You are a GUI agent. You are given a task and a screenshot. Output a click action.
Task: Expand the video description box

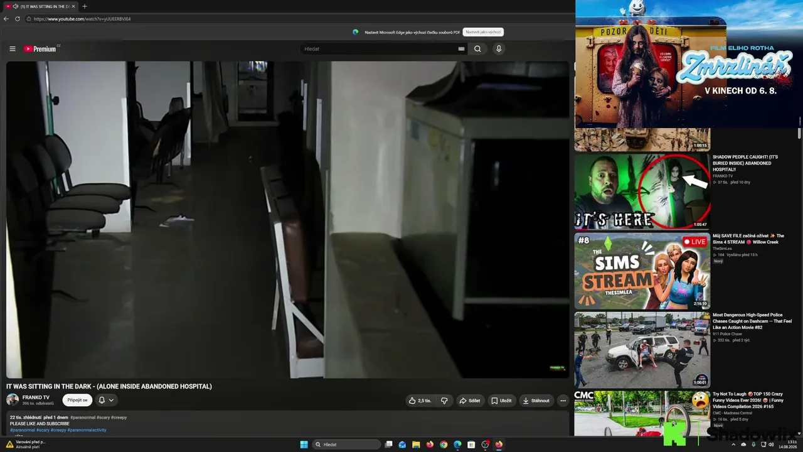tap(288, 424)
